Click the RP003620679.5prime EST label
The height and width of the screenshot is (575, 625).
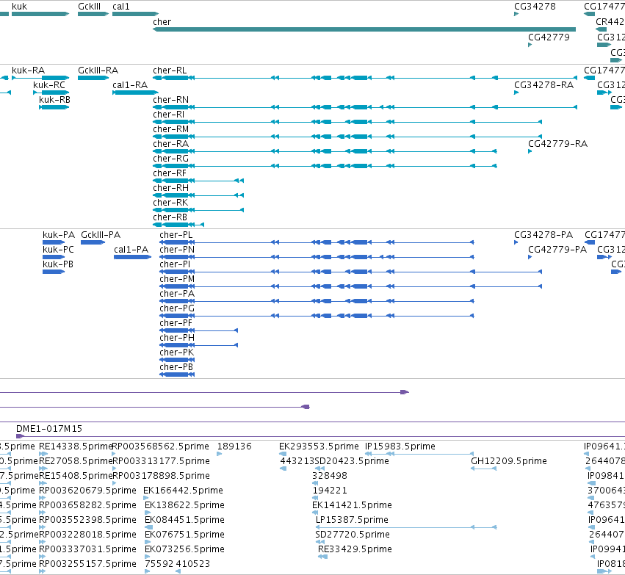(87, 491)
